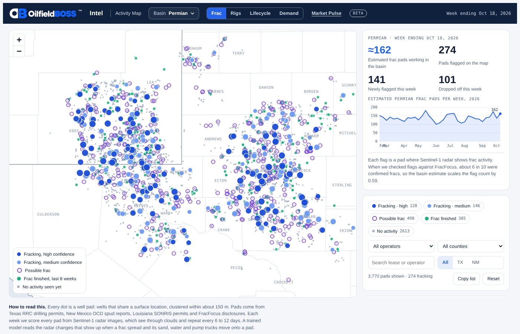520x334 pixels.
Task: Click the Reset button
Action: tap(493, 279)
